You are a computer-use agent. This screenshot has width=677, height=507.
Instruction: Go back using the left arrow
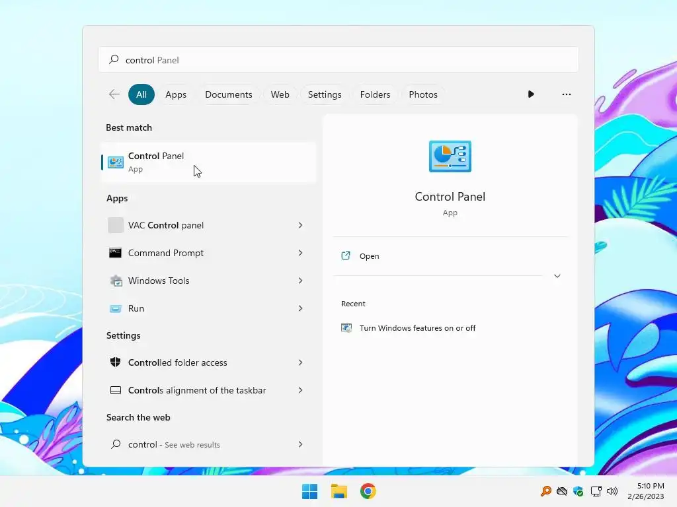pos(114,94)
